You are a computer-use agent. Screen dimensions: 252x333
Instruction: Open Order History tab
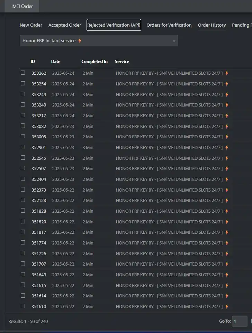click(212, 25)
